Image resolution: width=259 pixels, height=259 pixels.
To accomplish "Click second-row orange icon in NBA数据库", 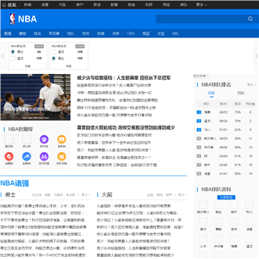I will tap(62, 157).
